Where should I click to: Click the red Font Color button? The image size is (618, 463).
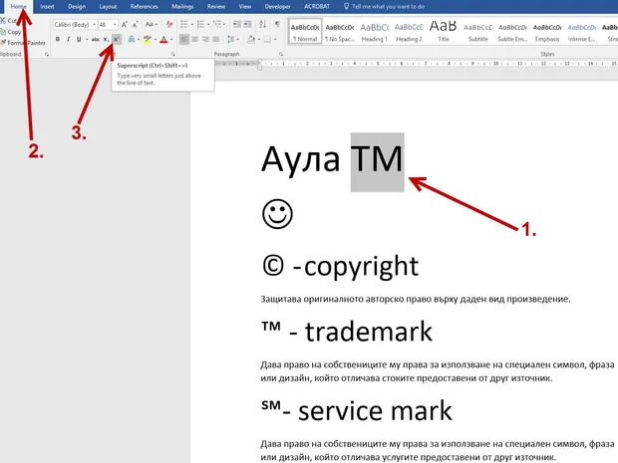[163, 40]
